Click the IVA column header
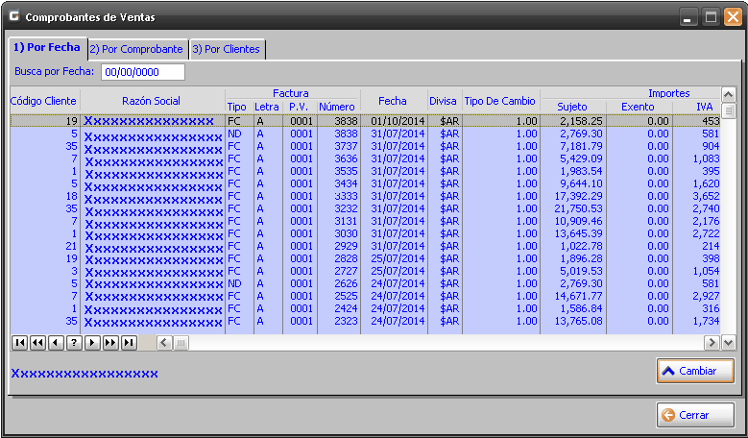This screenshot has width=748, height=438. coord(704,107)
